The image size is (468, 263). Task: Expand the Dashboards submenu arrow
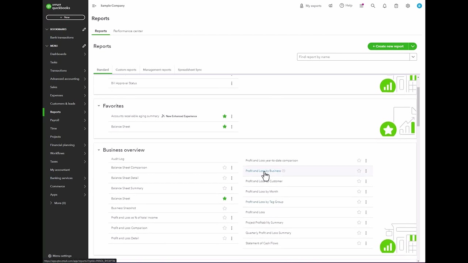85,54
